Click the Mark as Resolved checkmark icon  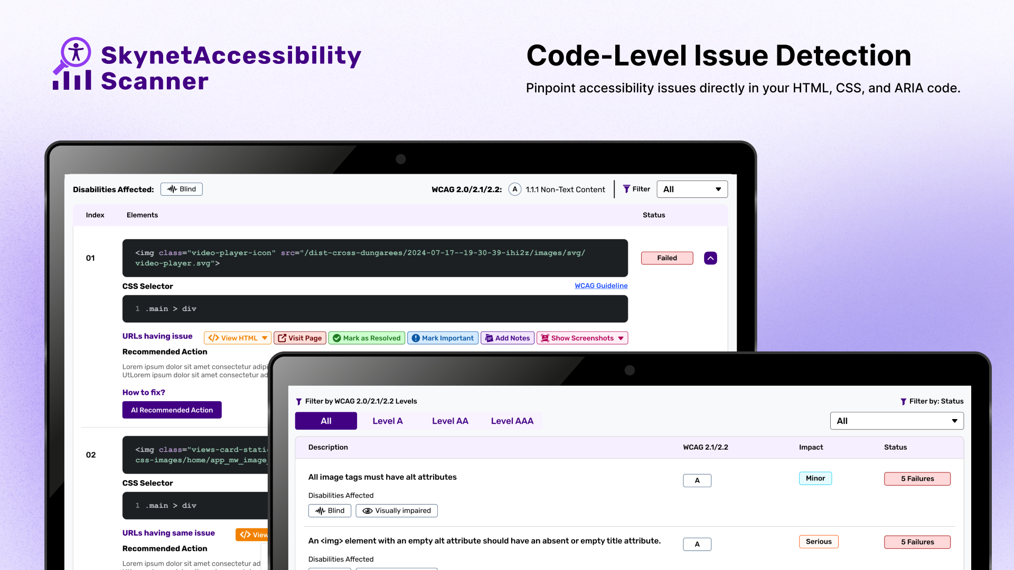[x=337, y=338]
